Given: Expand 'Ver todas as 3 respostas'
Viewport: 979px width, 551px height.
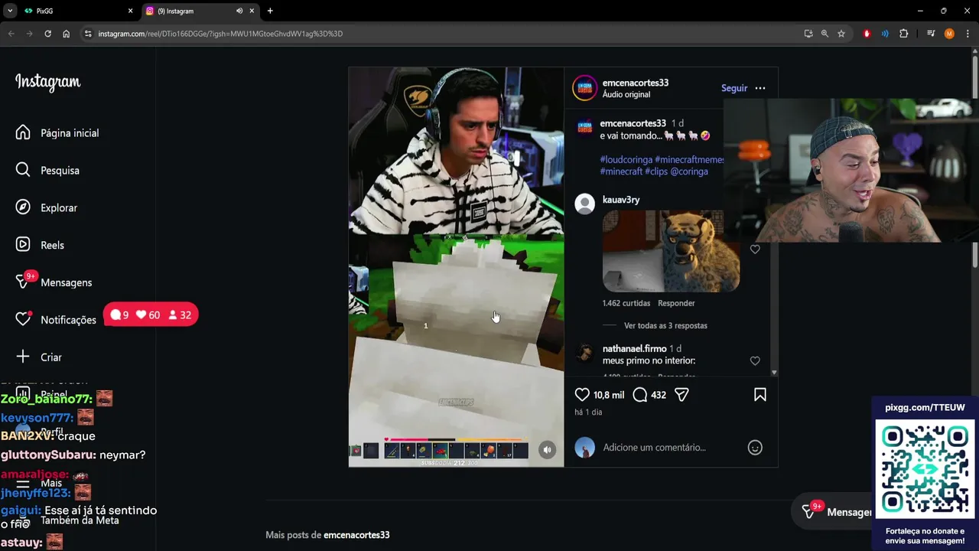Looking at the screenshot, I should tap(665, 325).
